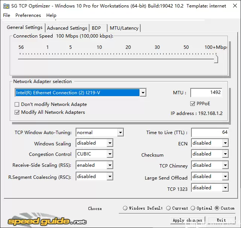Click the Time to Live (TTL) field
Viewport: 241px width, 228px height.
click(210, 132)
